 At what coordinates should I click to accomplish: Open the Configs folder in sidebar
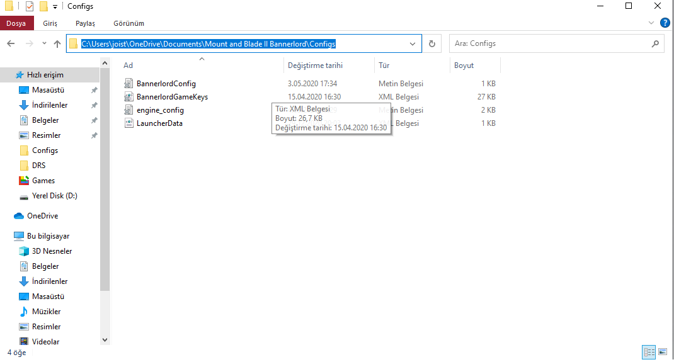pos(45,150)
